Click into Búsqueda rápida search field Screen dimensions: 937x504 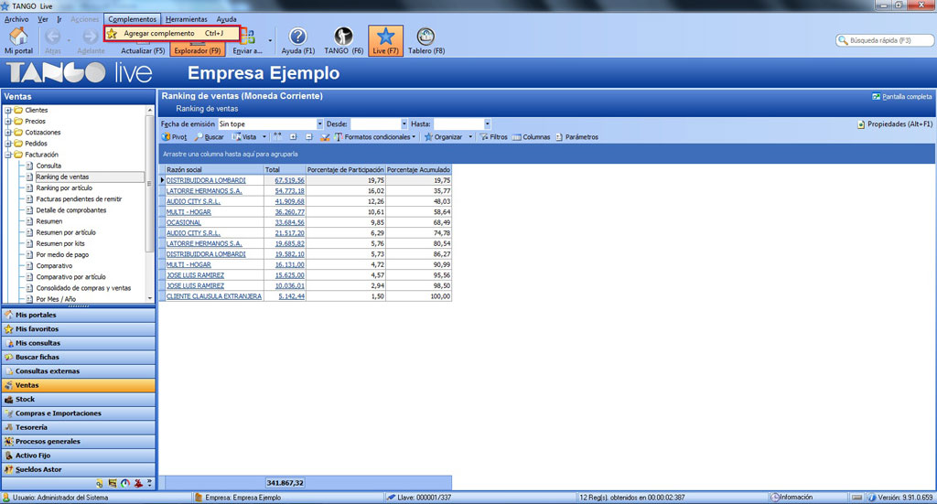click(x=885, y=40)
